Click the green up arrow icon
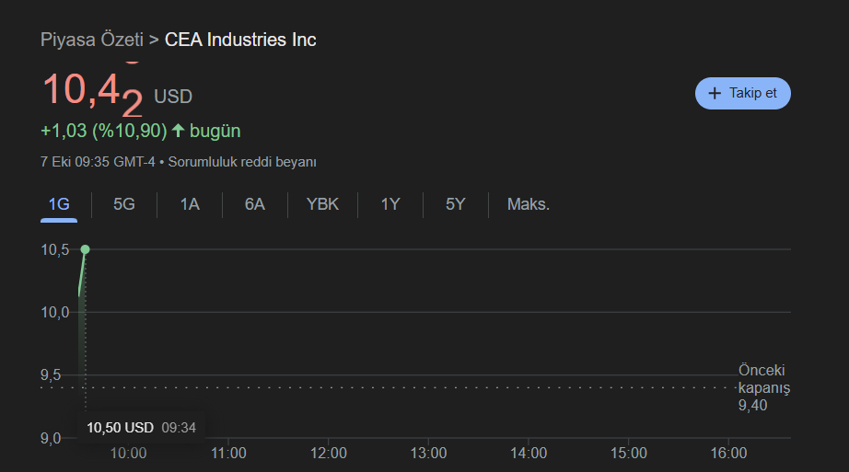Viewport: 849px width, 472px height. tap(179, 131)
